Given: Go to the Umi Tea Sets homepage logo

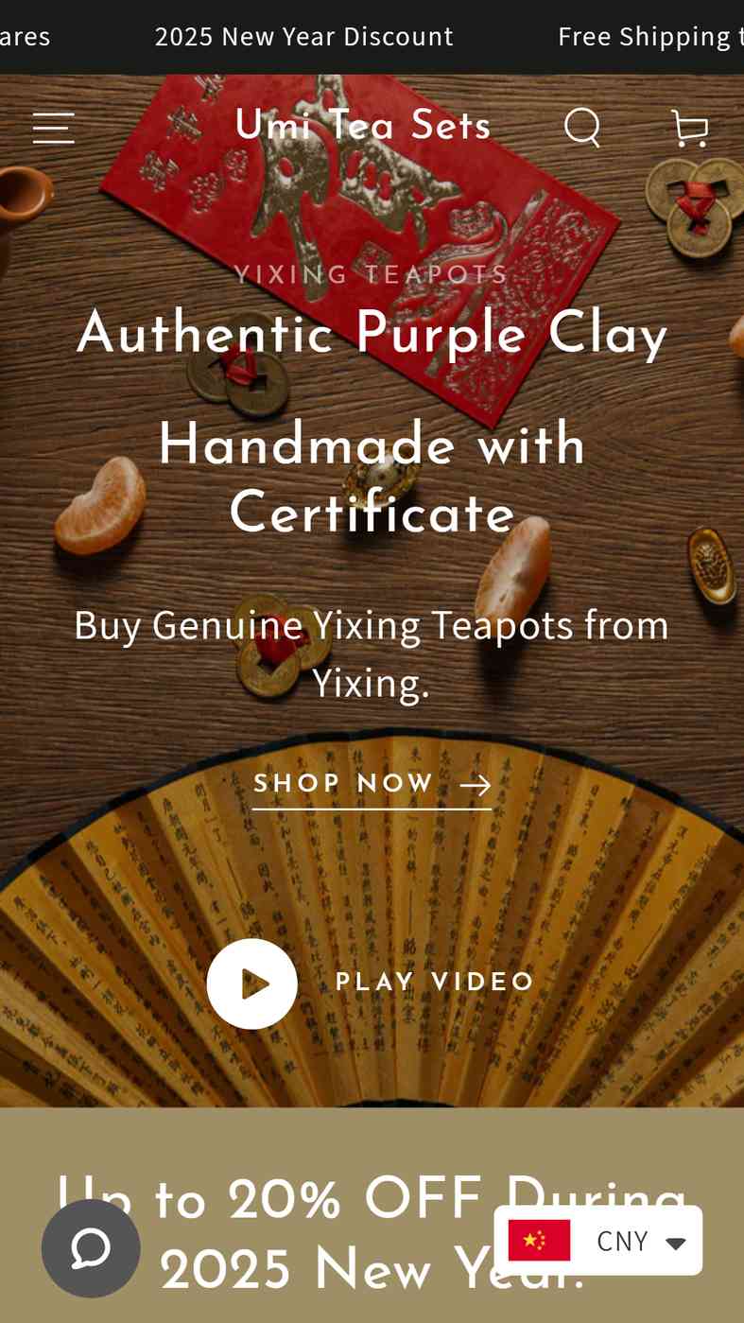Looking at the screenshot, I should (x=363, y=126).
